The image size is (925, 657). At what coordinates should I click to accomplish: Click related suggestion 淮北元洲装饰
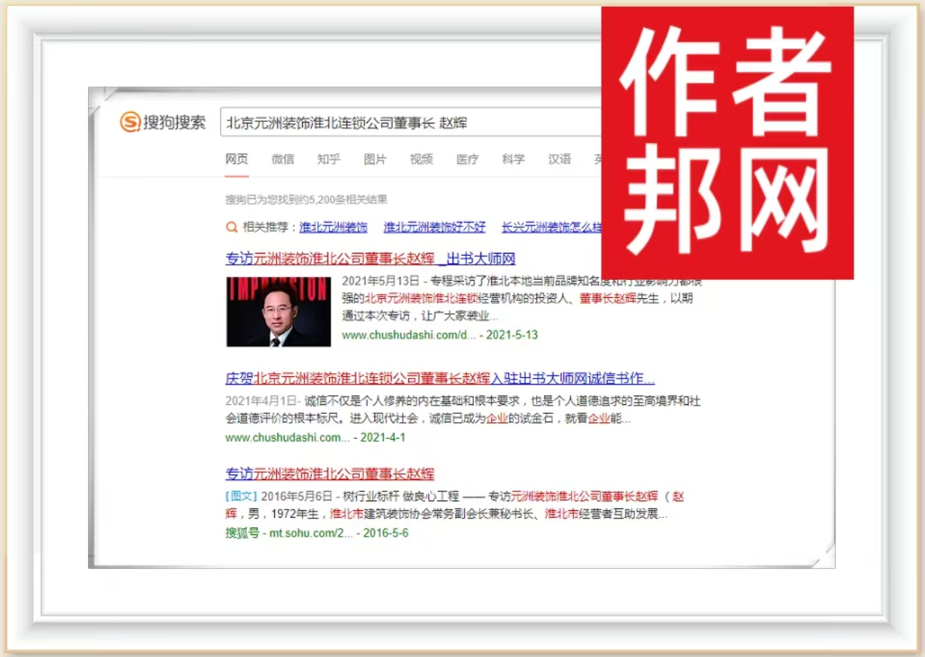pyautogui.click(x=333, y=227)
